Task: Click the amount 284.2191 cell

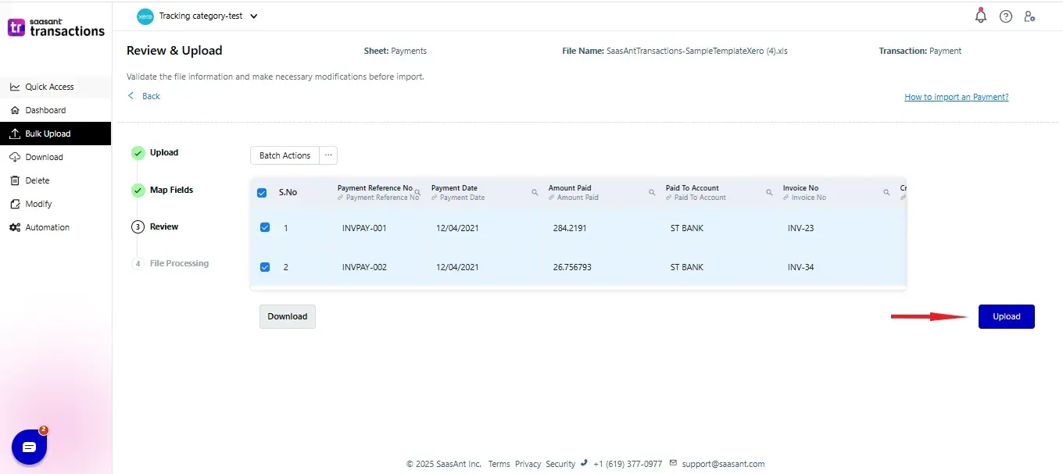Action: 569,228
